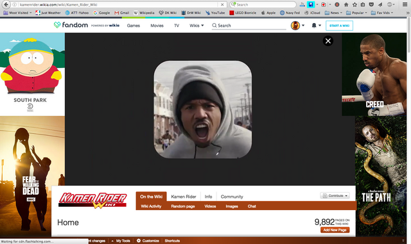Select the Community tab

tap(232, 197)
